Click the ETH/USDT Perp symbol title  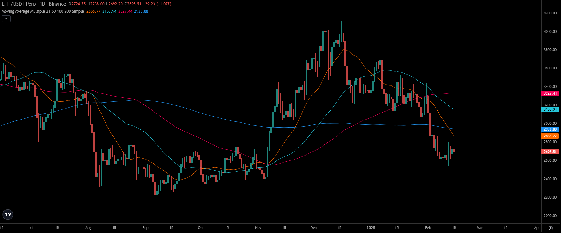click(x=19, y=4)
